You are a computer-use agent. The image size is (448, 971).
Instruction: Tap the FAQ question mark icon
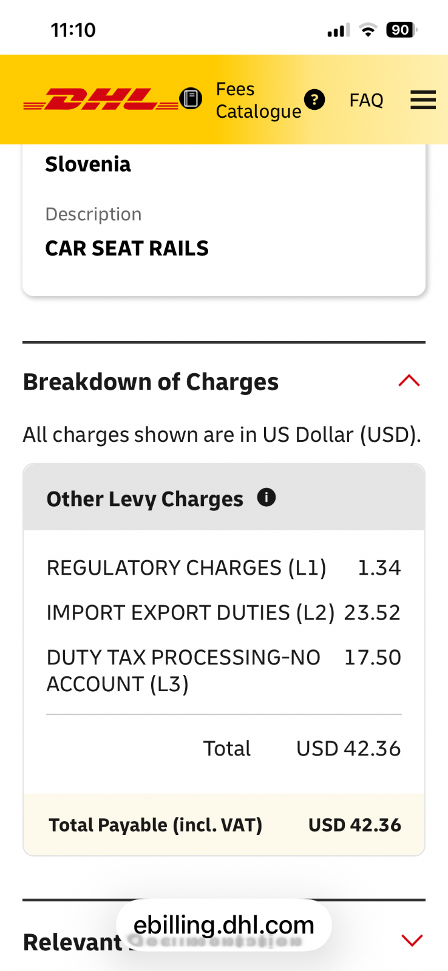coord(314,100)
